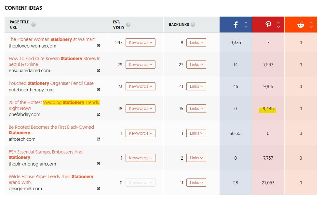Expand Links dropdown for Korean Stationery Stores row
This screenshot has height=199, width=322.
click(196, 64)
